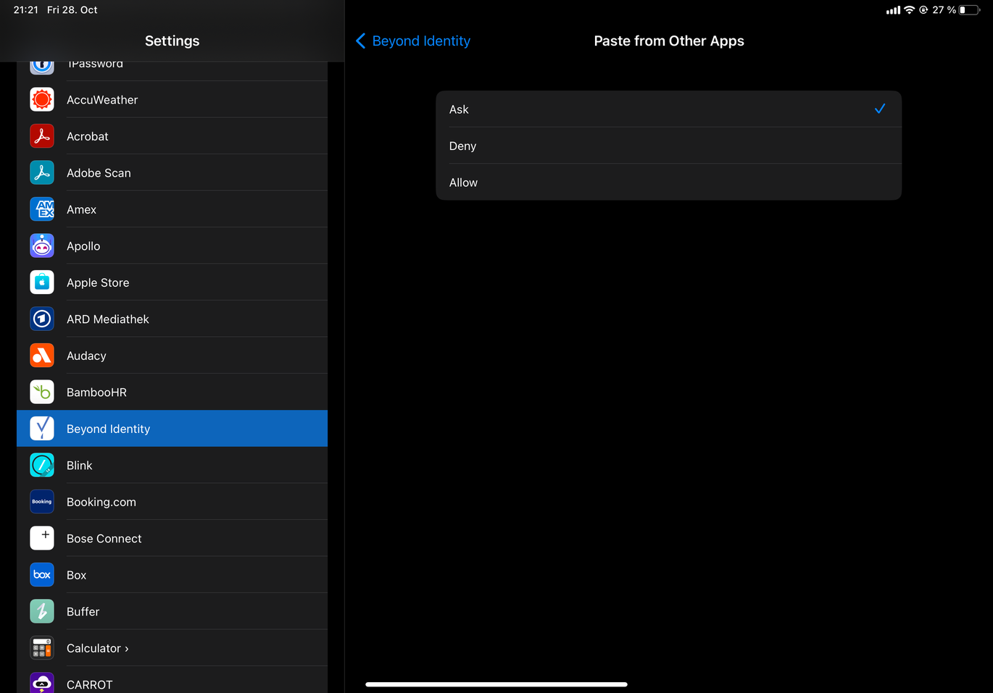The height and width of the screenshot is (693, 993).
Task: Open Blink app settings
Action: point(173,465)
